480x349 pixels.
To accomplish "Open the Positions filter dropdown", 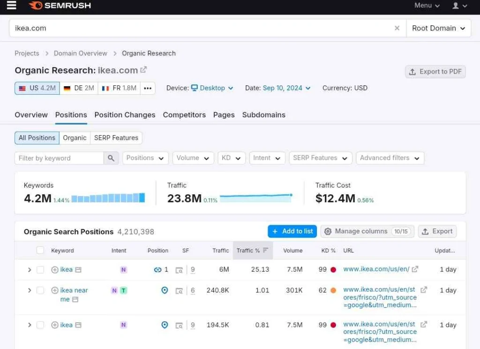I will pos(145,158).
